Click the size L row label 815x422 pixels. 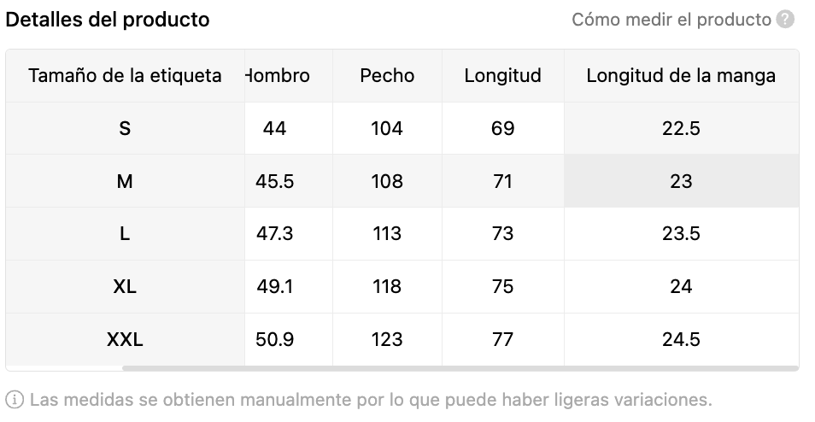(x=125, y=234)
